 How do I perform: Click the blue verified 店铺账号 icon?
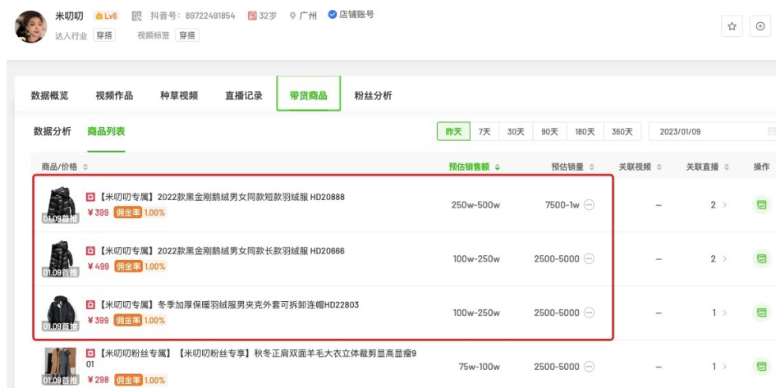tap(332, 15)
